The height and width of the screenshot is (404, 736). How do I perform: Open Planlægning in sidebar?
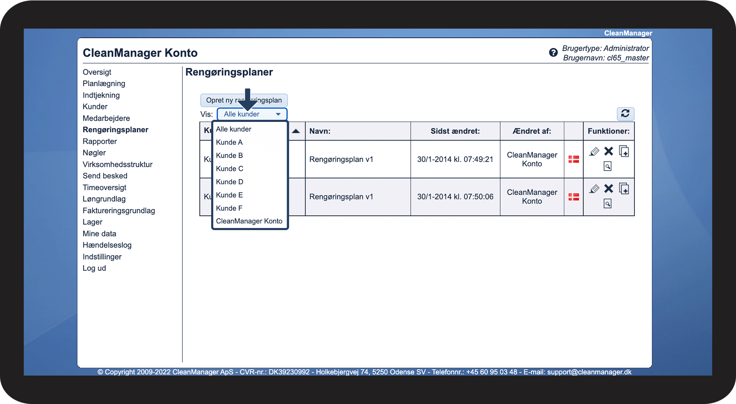(104, 84)
